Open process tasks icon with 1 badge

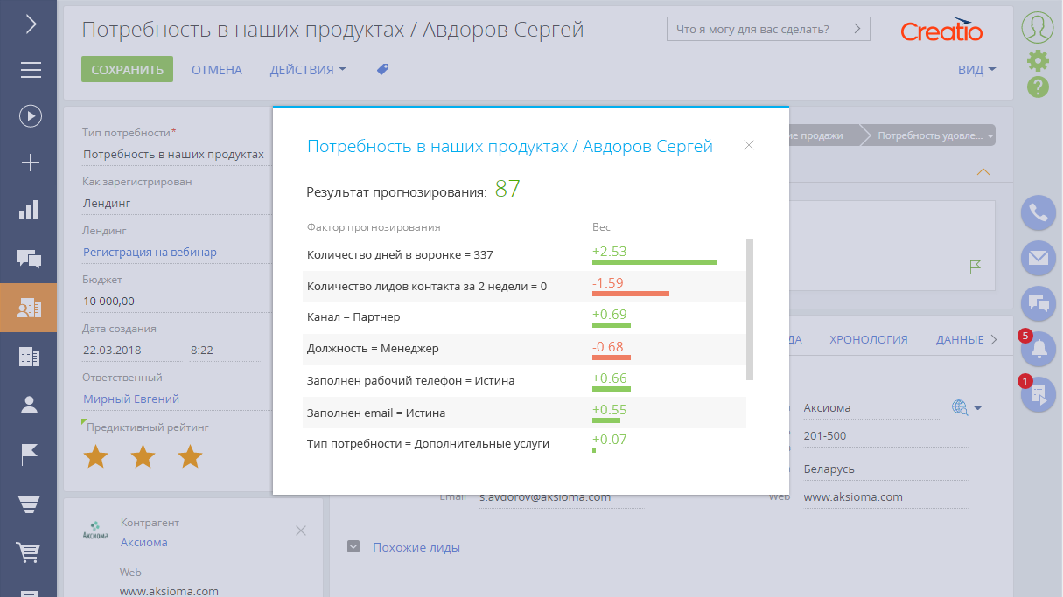(x=1039, y=394)
